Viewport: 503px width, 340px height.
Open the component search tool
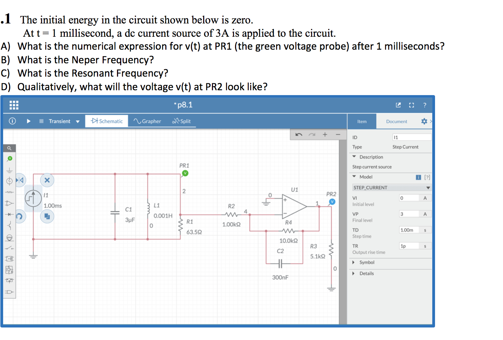[9, 147]
